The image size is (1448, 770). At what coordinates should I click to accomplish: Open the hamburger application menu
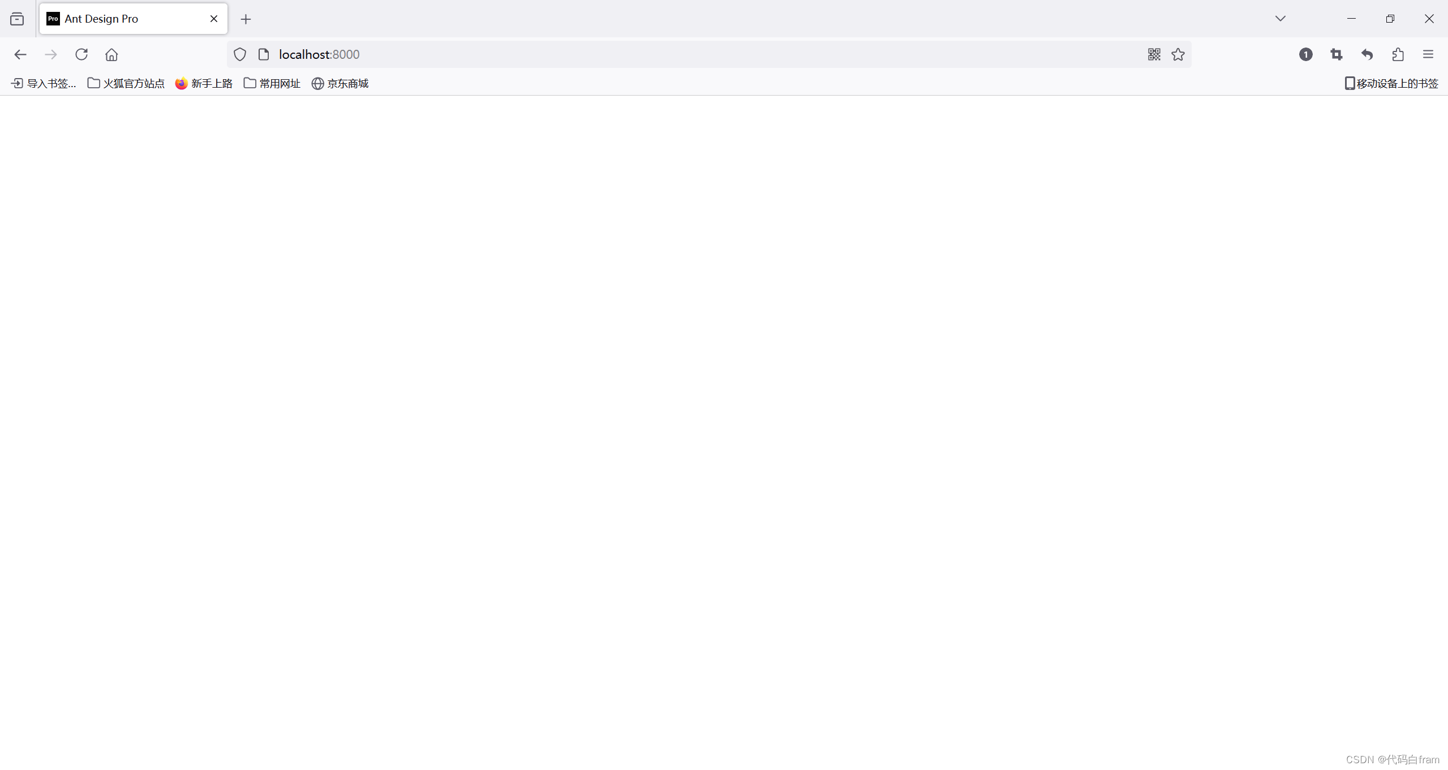(x=1428, y=54)
